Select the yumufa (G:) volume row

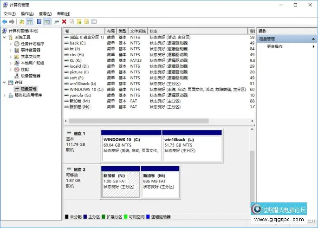[159, 95]
